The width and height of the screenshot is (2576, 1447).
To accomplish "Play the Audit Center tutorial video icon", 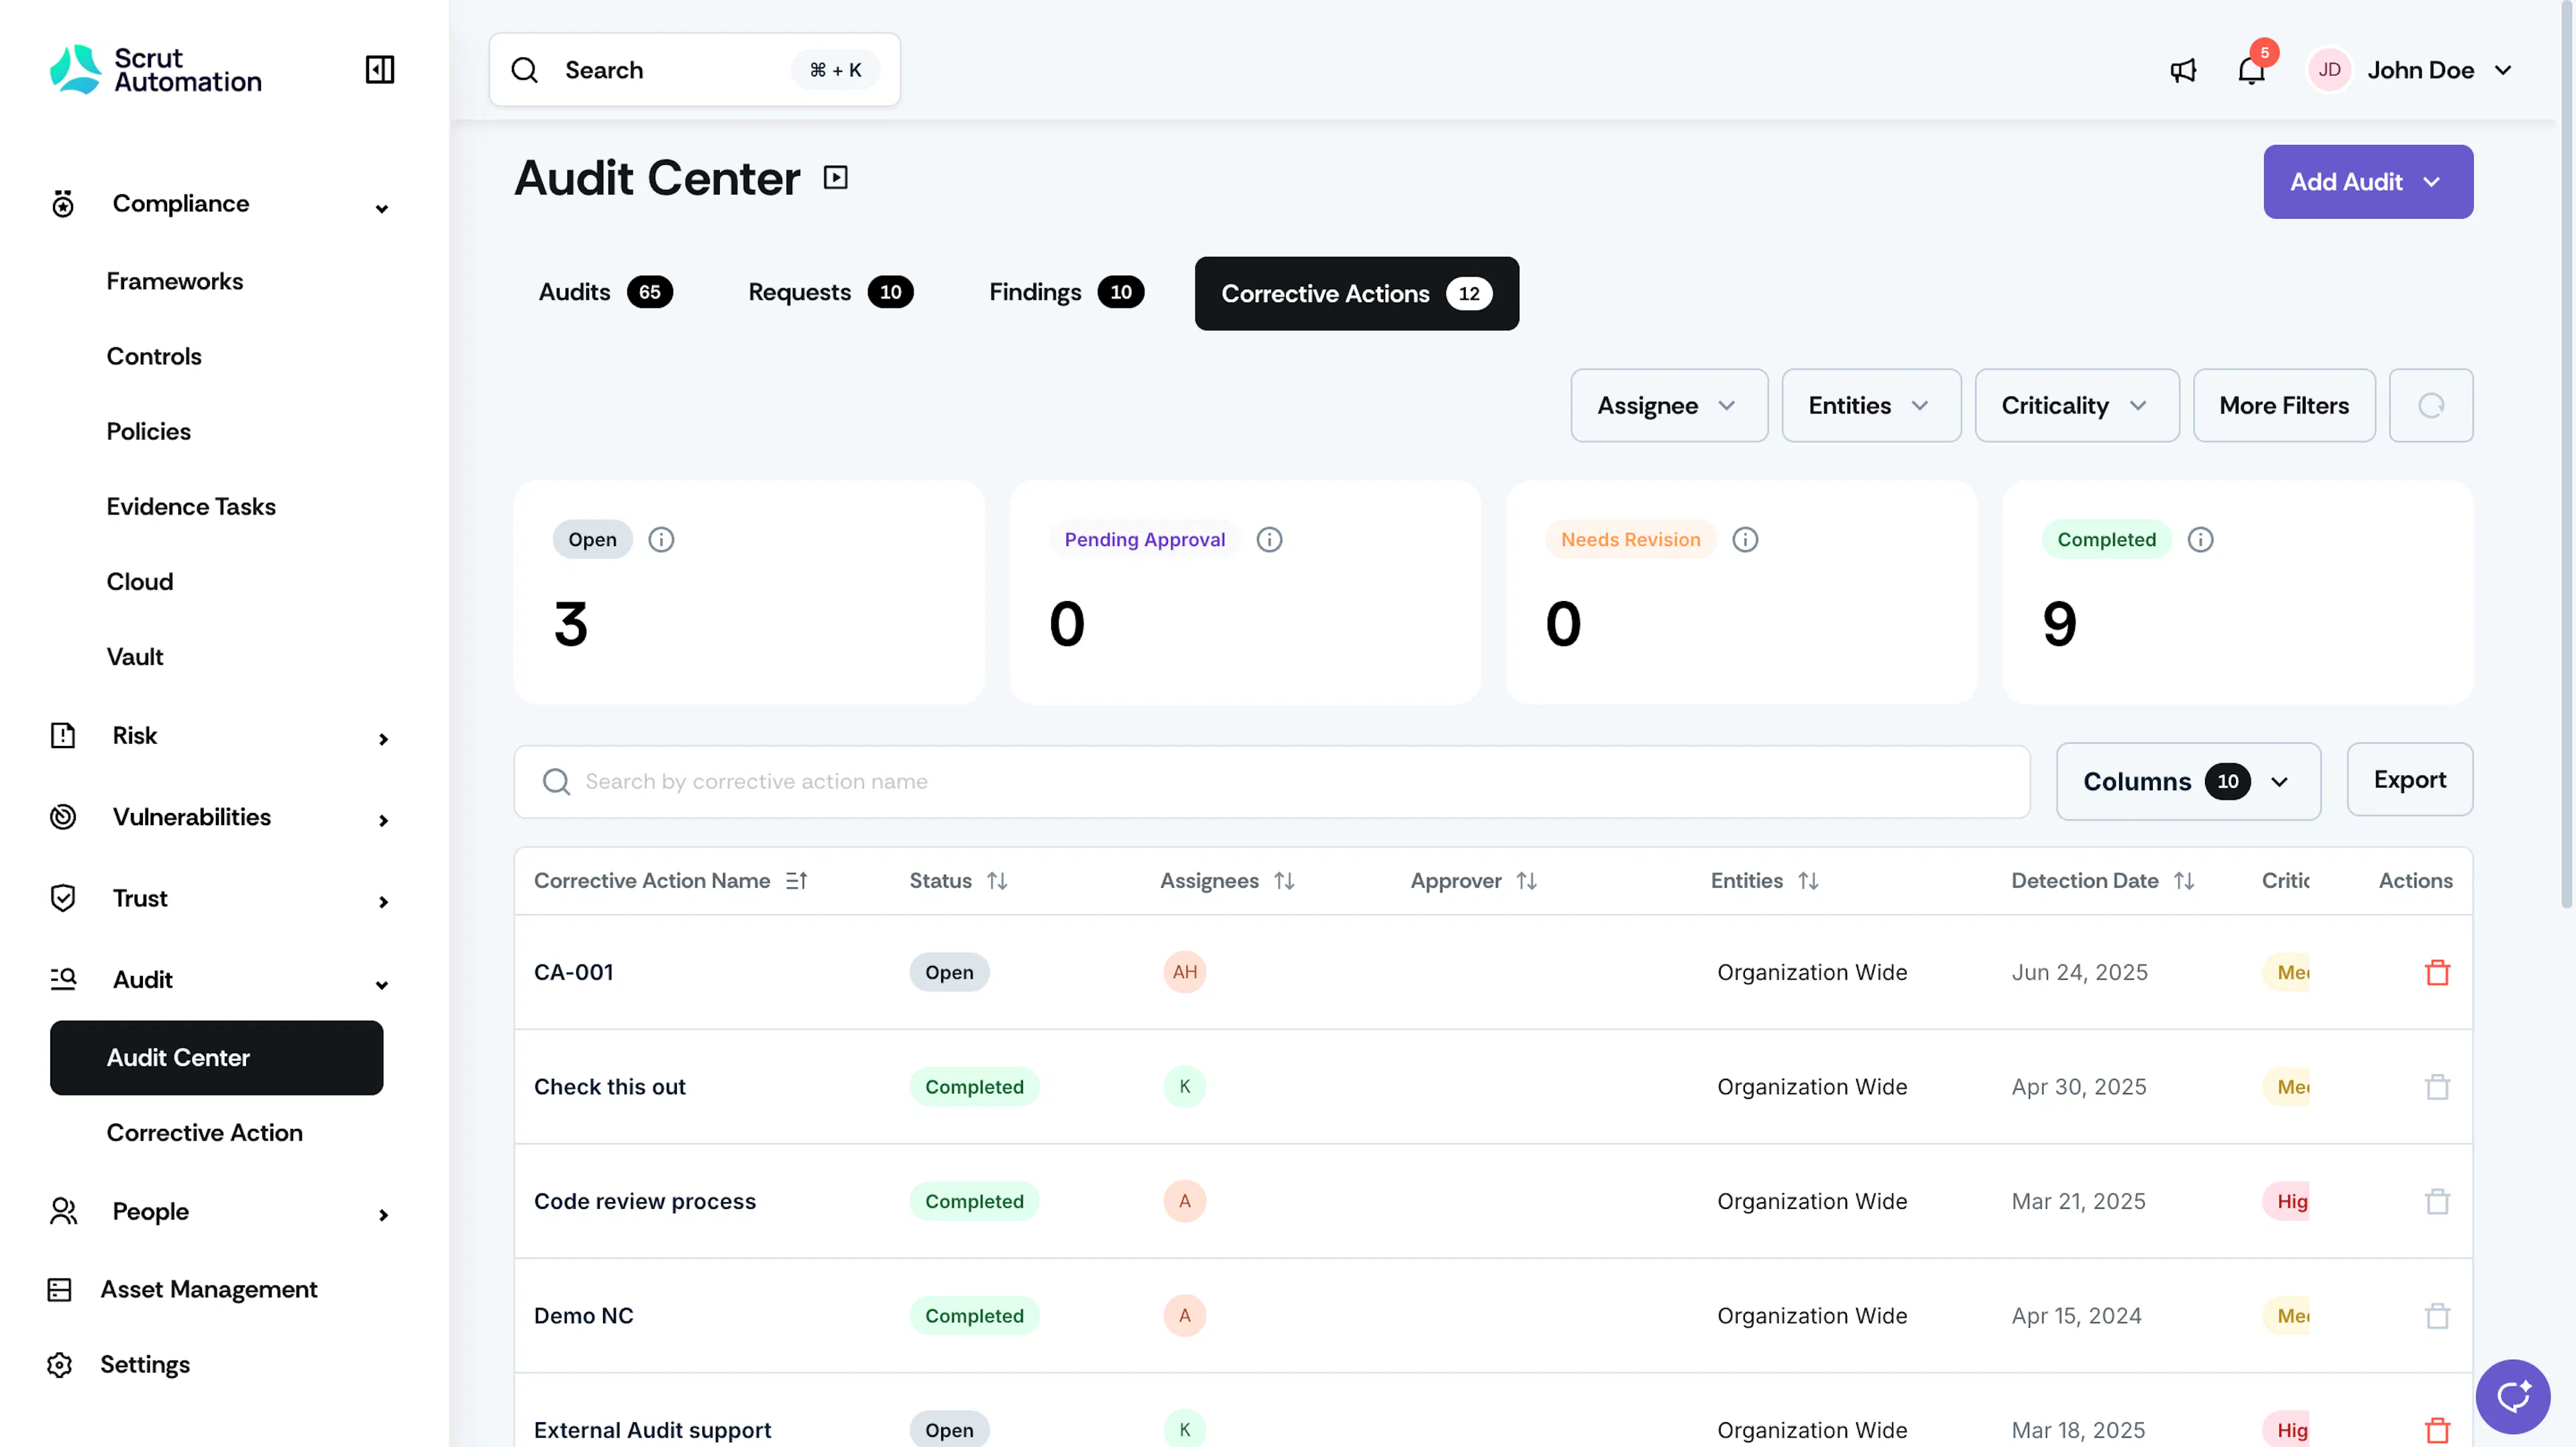I will pos(835,178).
